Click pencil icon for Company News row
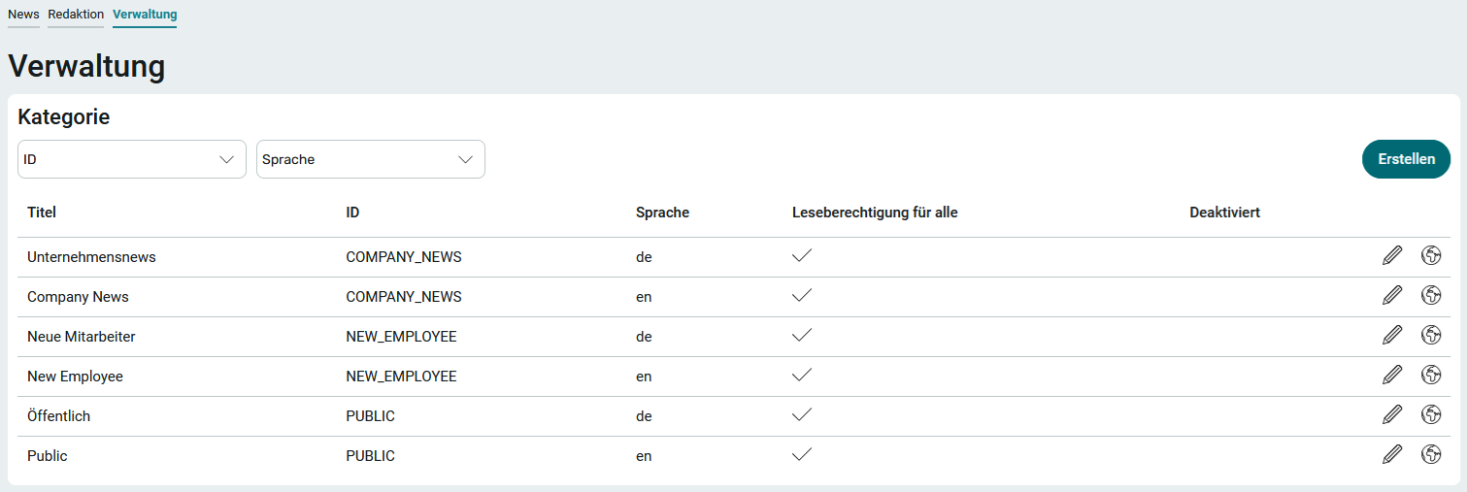Viewport: 1467px width, 492px height. (x=1392, y=296)
